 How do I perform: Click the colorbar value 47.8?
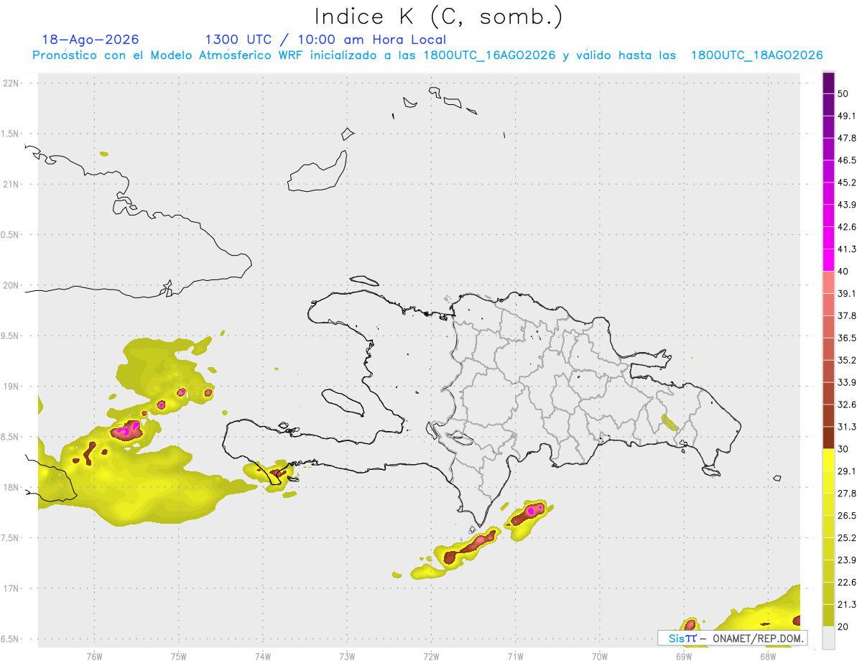848,139
